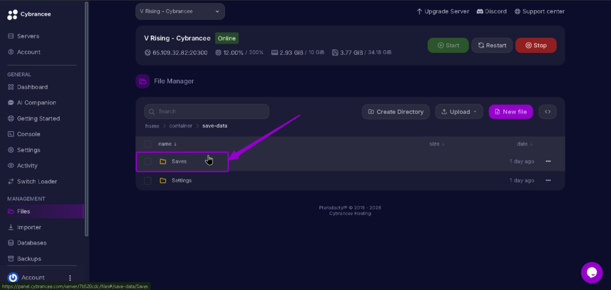This screenshot has height=290, width=611.
Task: Go to home in the breadcrumb
Action: coord(152,126)
